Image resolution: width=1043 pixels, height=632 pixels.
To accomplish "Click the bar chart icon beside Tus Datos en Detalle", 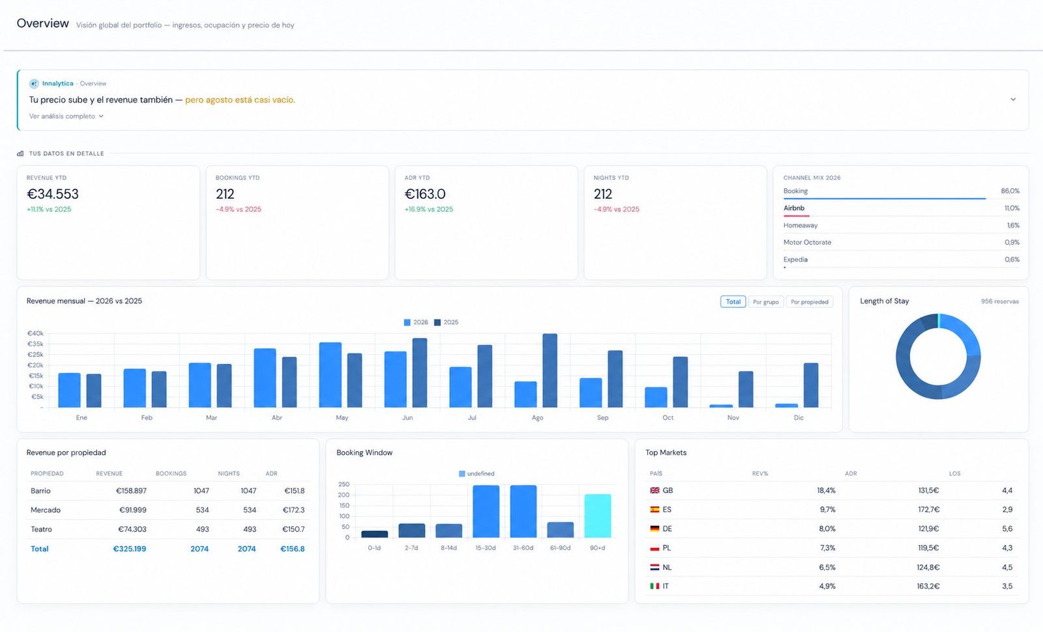I will (20, 154).
